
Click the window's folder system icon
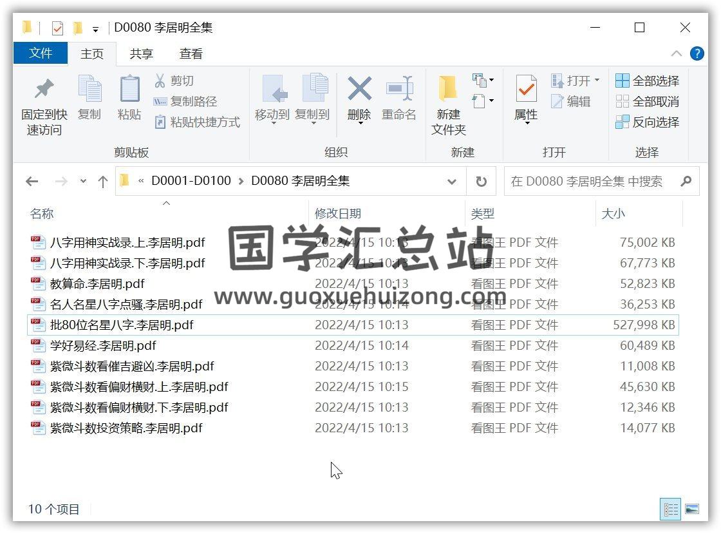(x=27, y=28)
